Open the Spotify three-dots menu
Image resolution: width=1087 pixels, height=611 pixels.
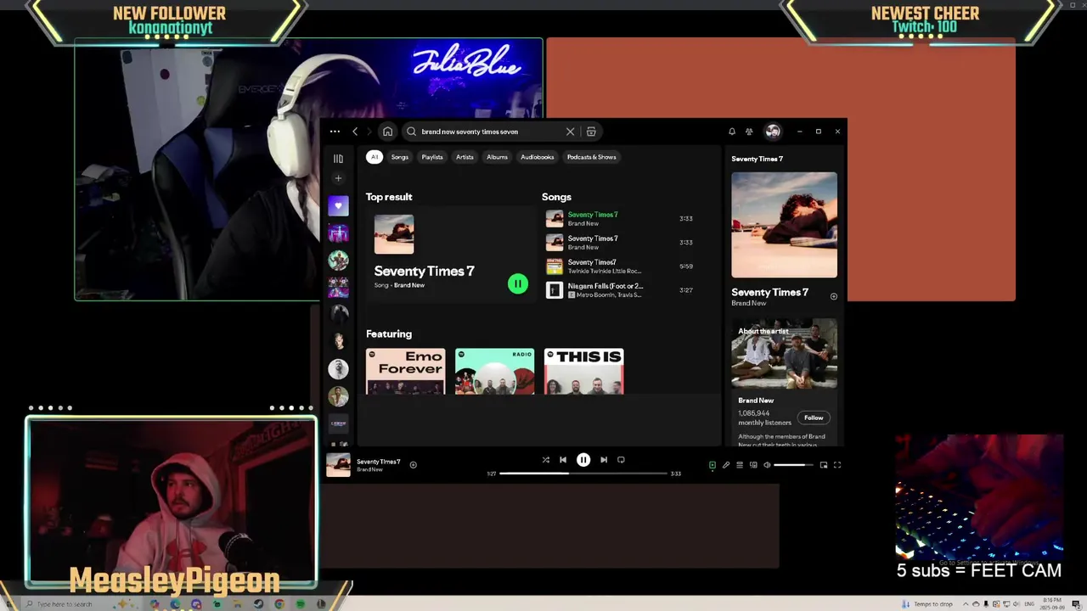(x=335, y=132)
